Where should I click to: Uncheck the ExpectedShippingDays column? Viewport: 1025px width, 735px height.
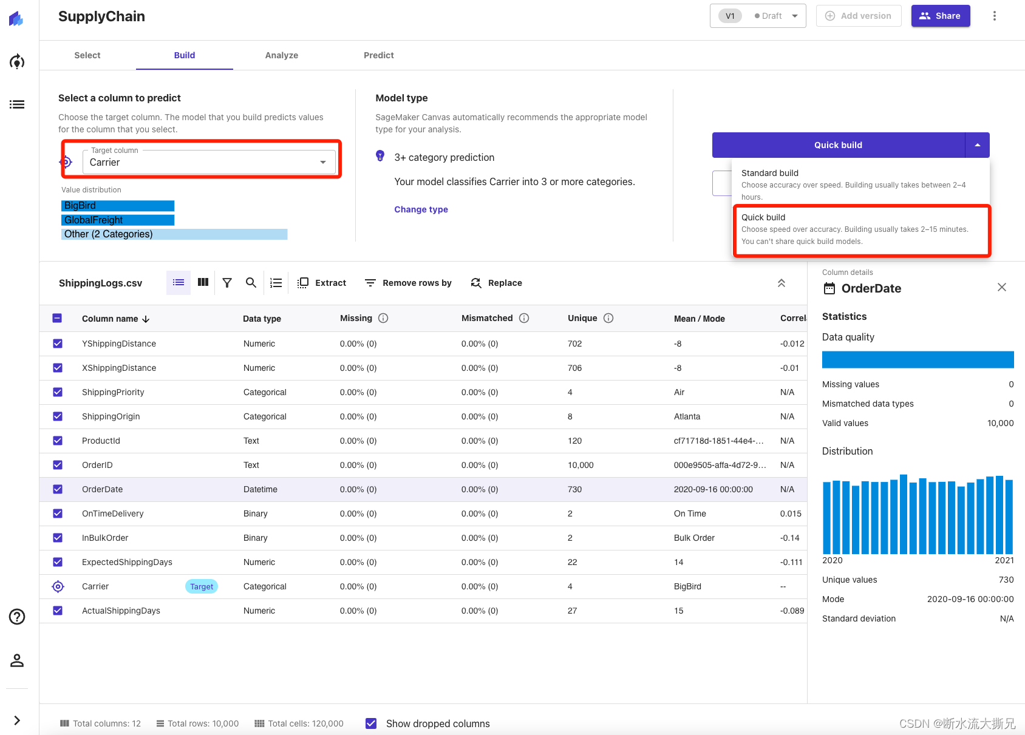(x=58, y=562)
